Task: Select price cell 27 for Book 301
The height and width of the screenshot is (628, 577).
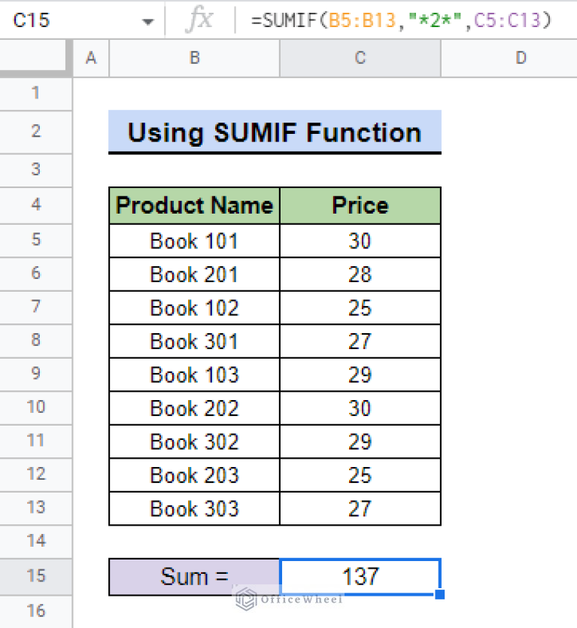Action: pos(360,341)
